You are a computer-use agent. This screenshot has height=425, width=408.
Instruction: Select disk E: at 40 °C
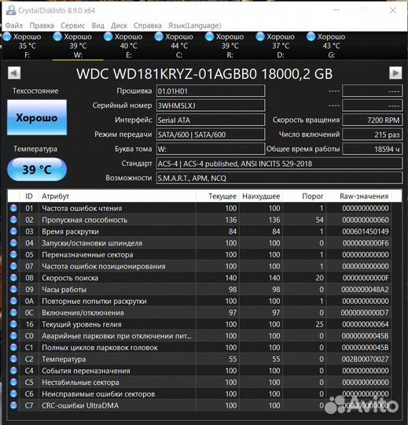point(129,46)
